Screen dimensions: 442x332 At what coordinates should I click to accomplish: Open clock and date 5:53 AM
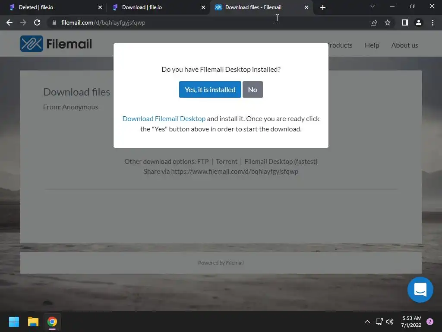pyautogui.click(x=411, y=322)
